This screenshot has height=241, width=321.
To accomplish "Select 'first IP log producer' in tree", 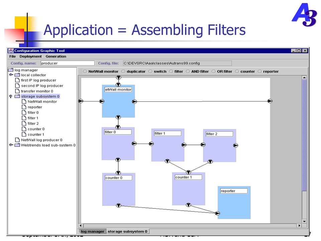I will pyautogui.click(x=38, y=80).
